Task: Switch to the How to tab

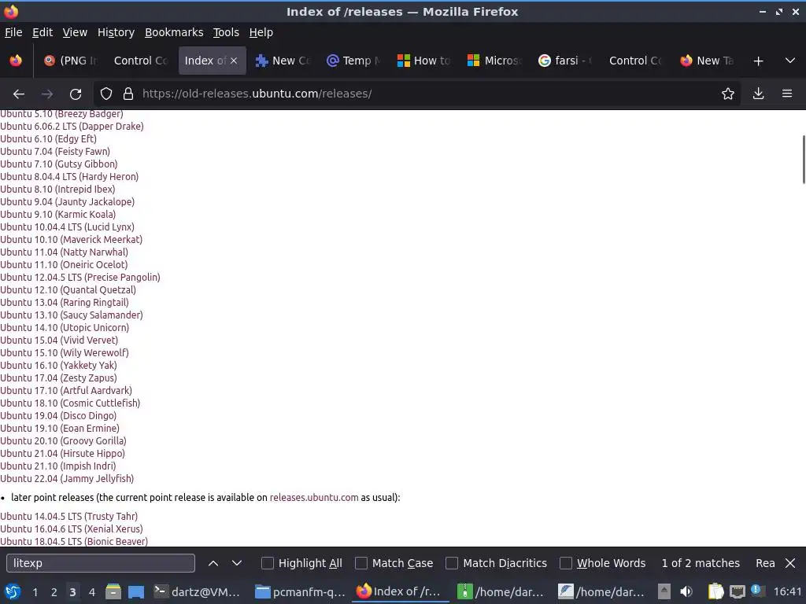Action: click(x=424, y=61)
